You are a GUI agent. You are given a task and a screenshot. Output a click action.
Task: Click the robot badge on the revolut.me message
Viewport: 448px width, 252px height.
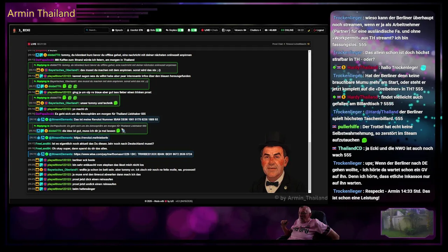point(39,138)
